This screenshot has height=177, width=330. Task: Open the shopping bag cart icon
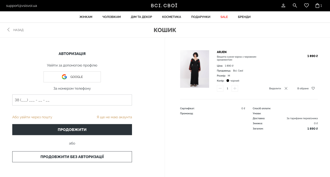[317, 6]
